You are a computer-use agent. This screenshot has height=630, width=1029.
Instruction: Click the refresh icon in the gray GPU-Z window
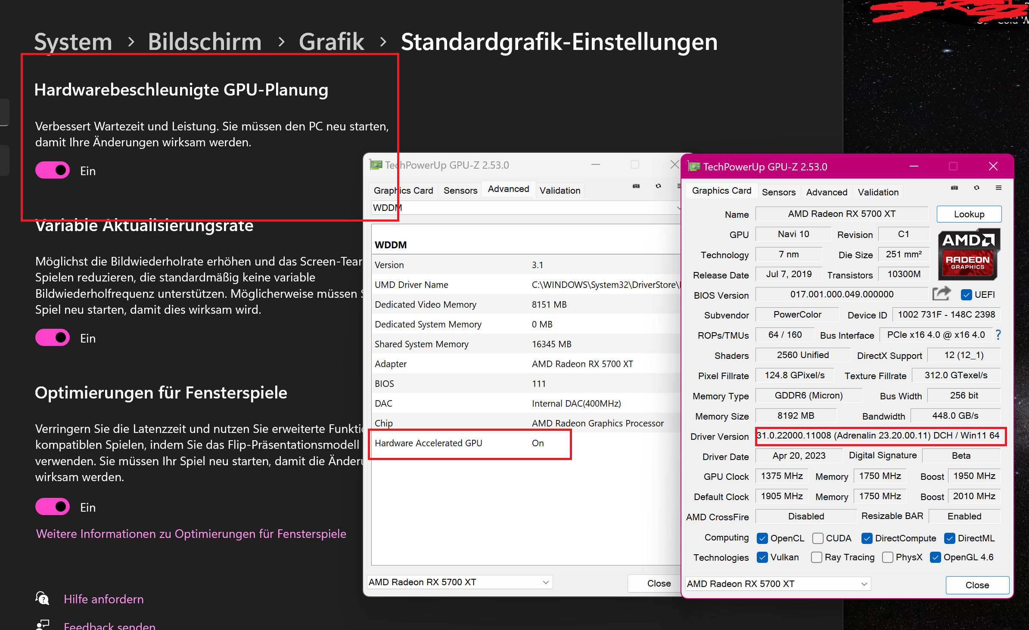658,186
